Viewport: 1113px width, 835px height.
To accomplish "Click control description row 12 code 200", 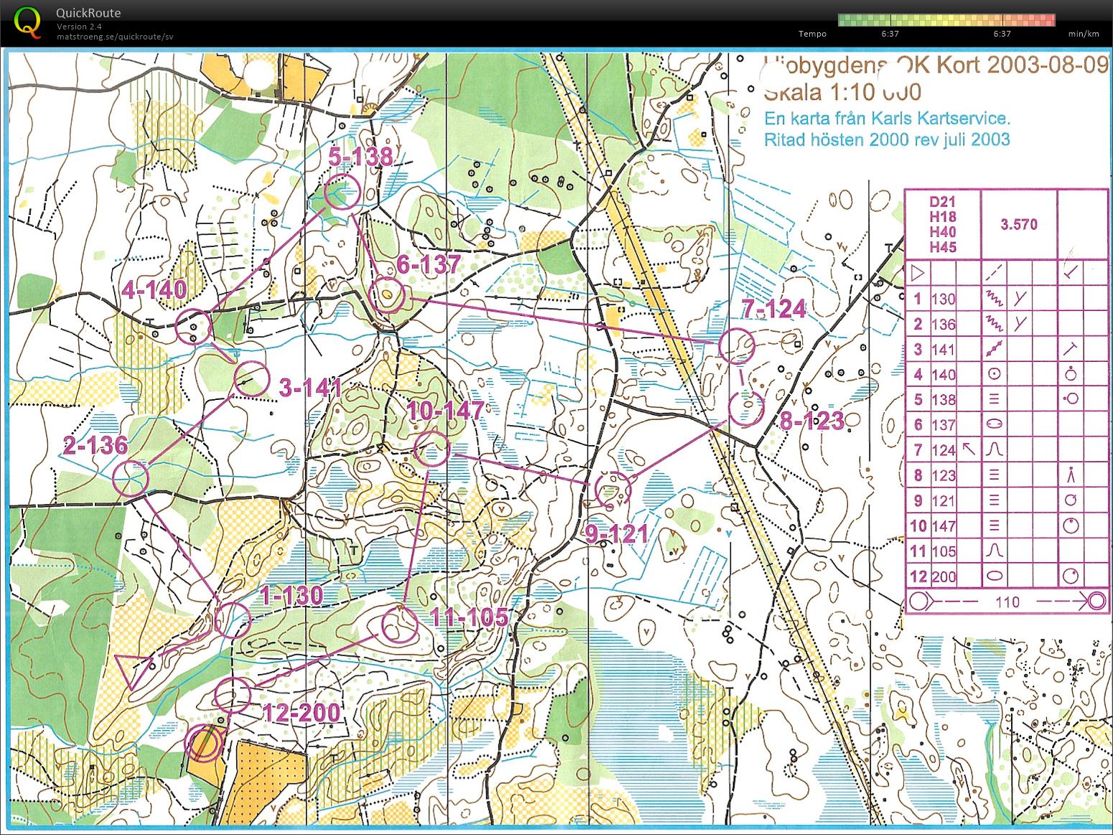I will tap(944, 576).
